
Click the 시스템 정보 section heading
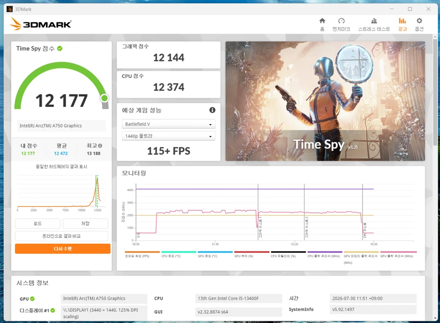click(32, 283)
